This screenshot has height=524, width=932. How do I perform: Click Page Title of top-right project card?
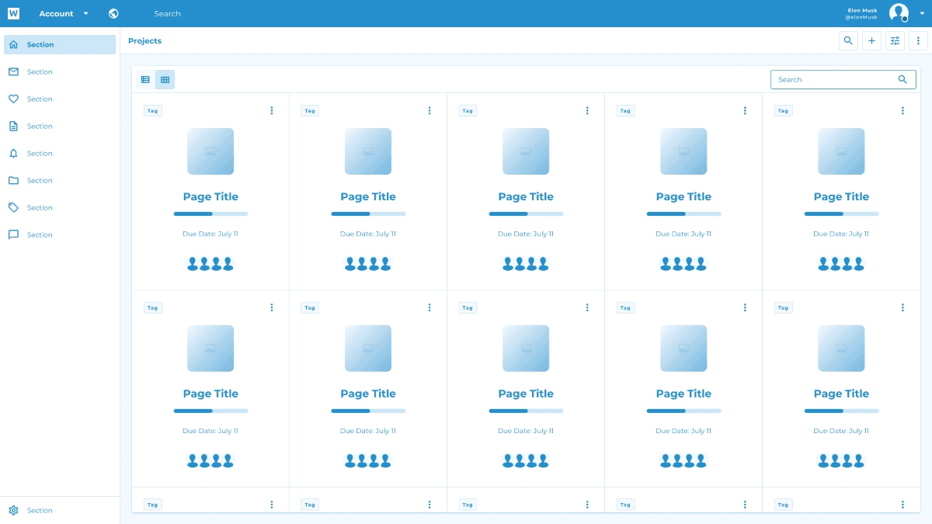(841, 197)
